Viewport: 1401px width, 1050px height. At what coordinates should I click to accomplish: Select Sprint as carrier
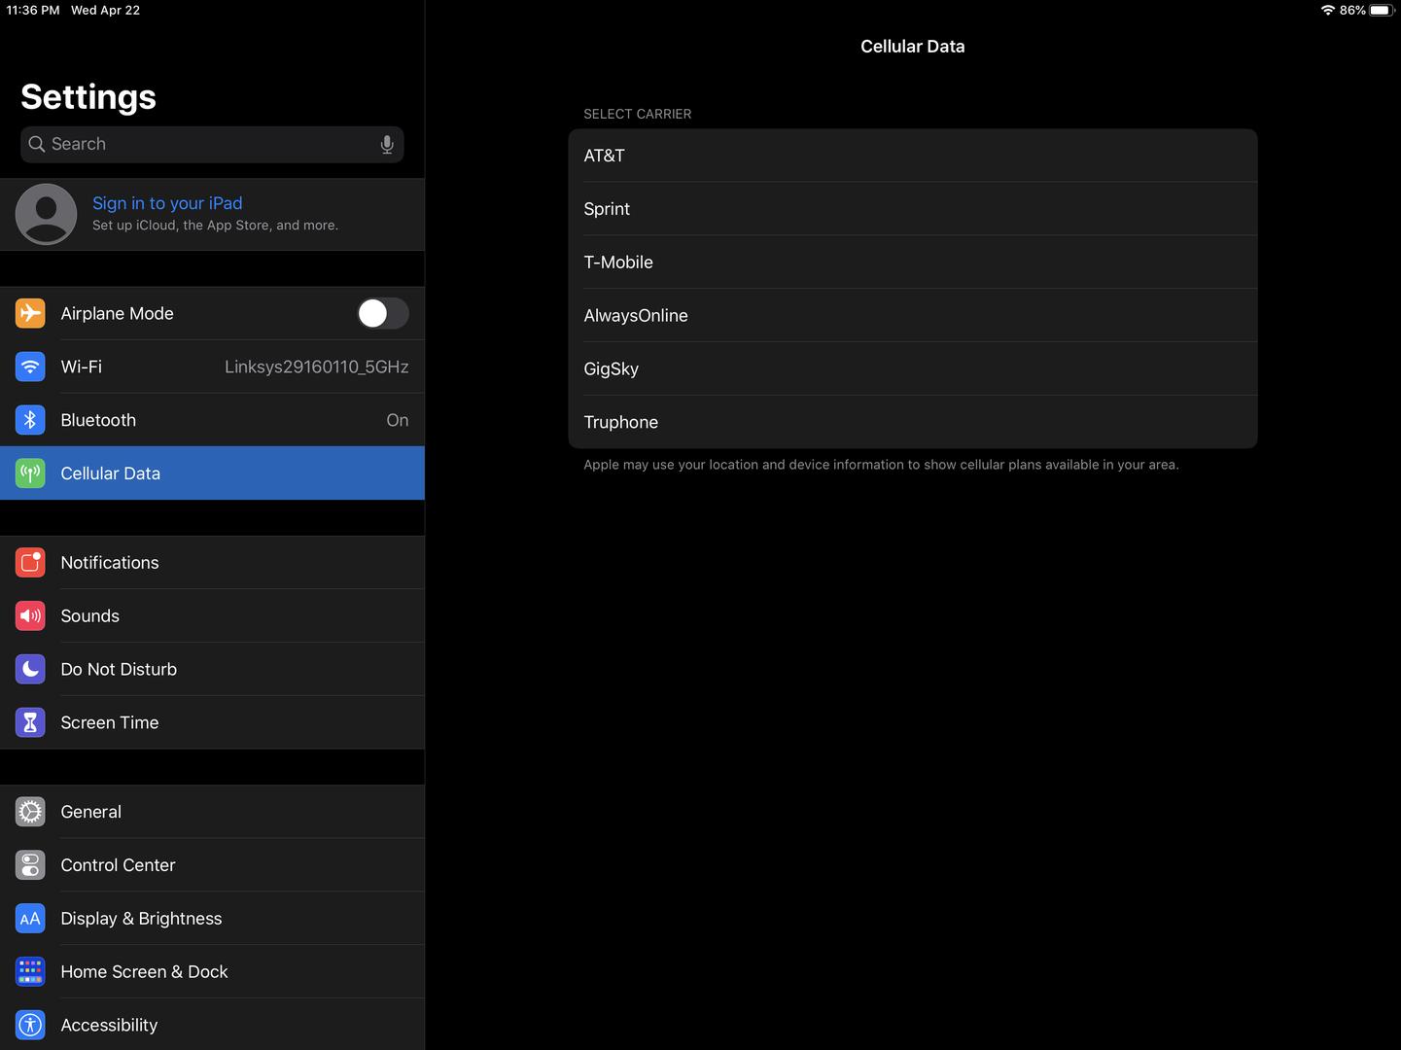pyautogui.click(x=913, y=209)
